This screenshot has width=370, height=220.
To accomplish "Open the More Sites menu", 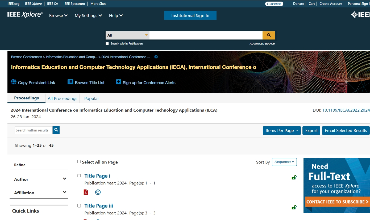I will click(98, 4).
